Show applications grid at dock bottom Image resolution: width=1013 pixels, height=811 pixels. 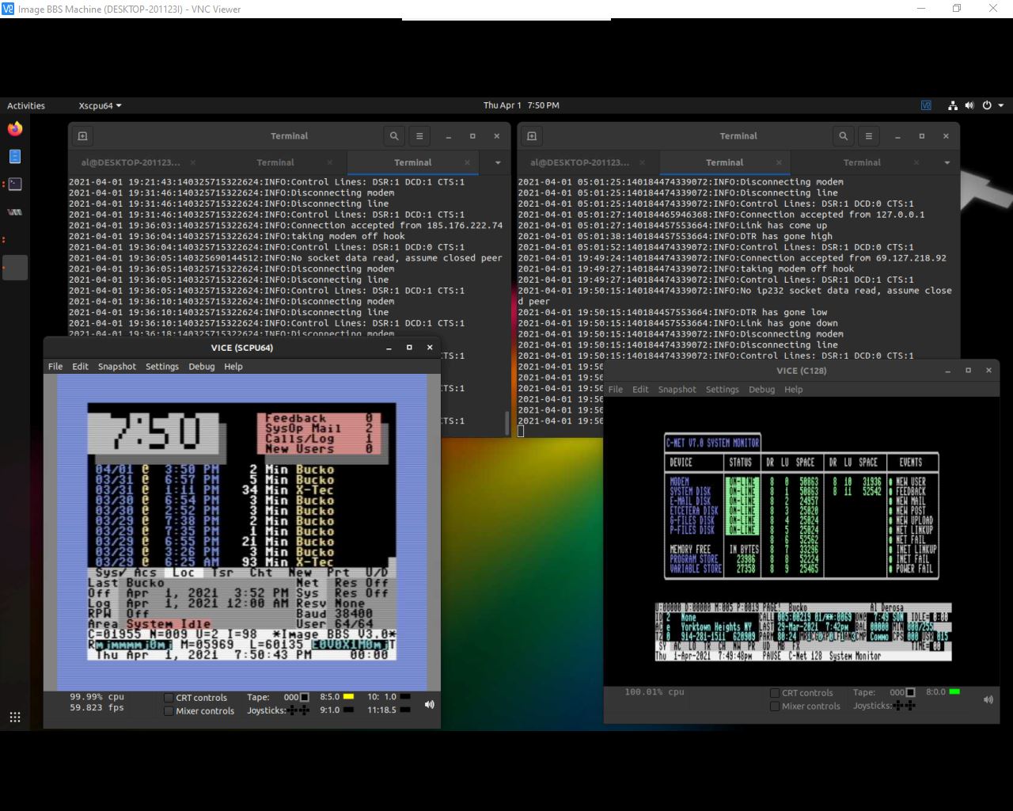[15, 717]
